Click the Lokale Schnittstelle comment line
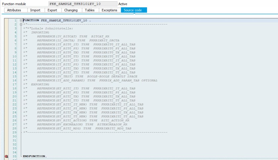Viewport: 278px width, 160px height. (x=48, y=28)
